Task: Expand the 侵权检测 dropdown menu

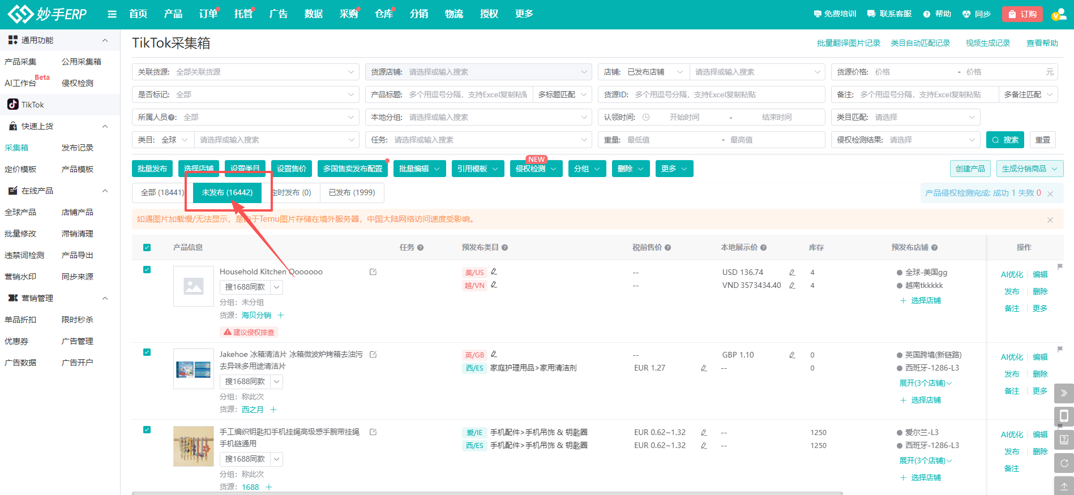Action: point(536,169)
